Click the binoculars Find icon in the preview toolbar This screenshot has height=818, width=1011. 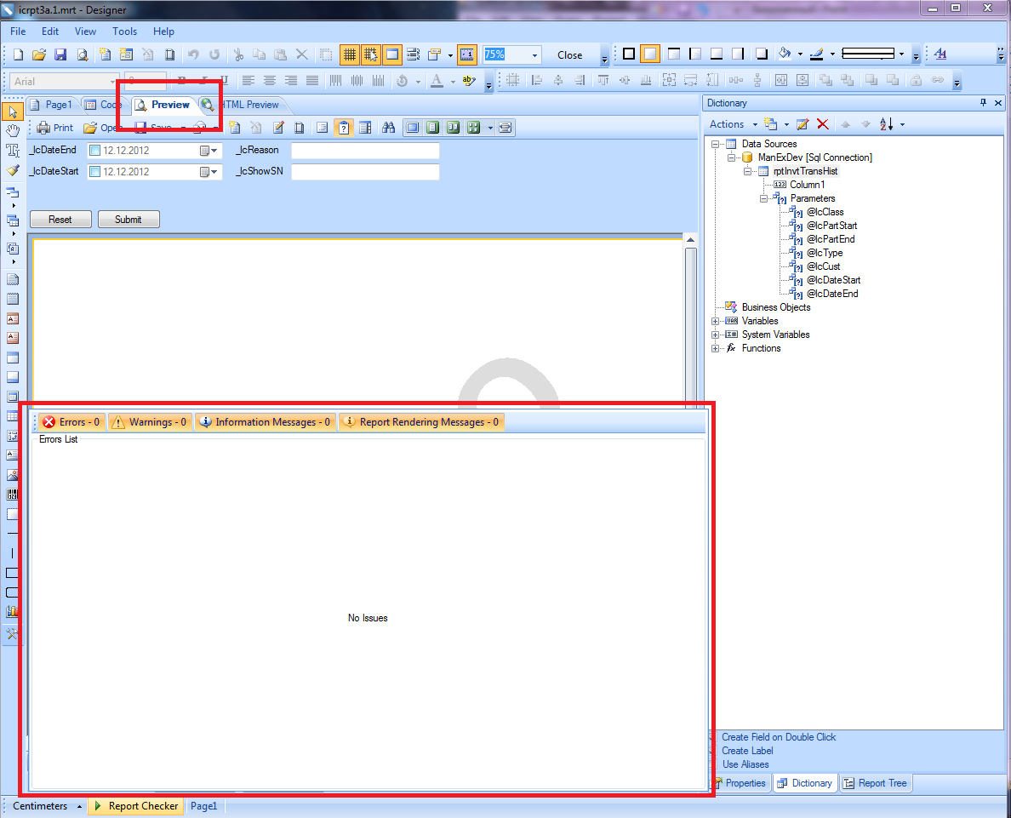tap(388, 128)
